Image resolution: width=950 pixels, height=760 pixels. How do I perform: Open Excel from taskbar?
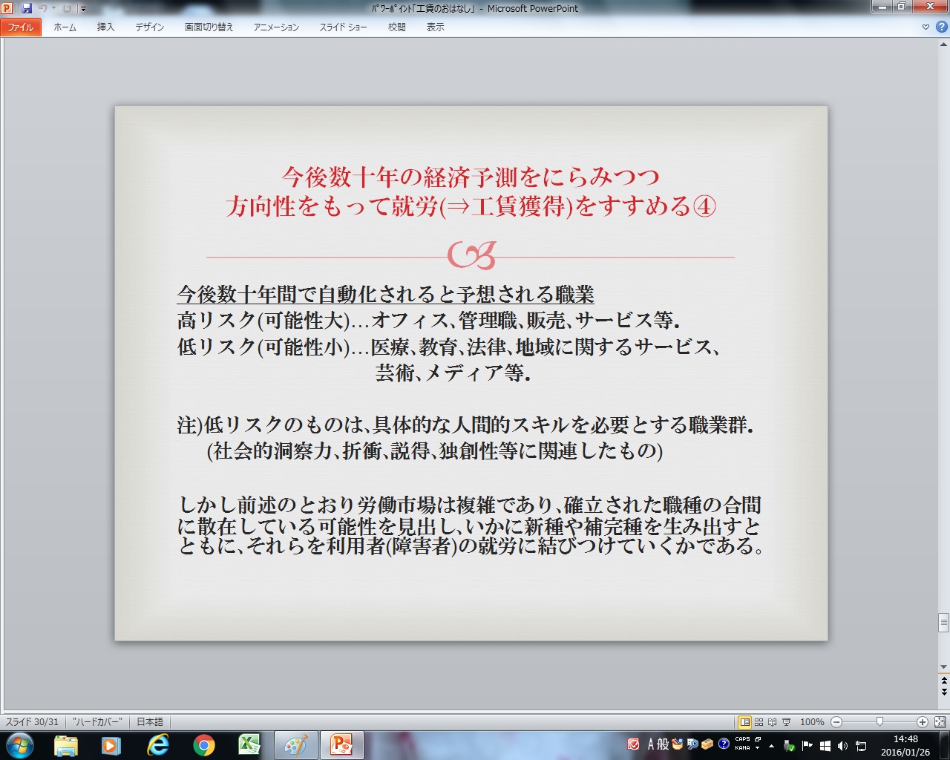coord(249,744)
